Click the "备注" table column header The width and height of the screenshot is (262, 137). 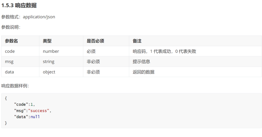tap(137, 41)
